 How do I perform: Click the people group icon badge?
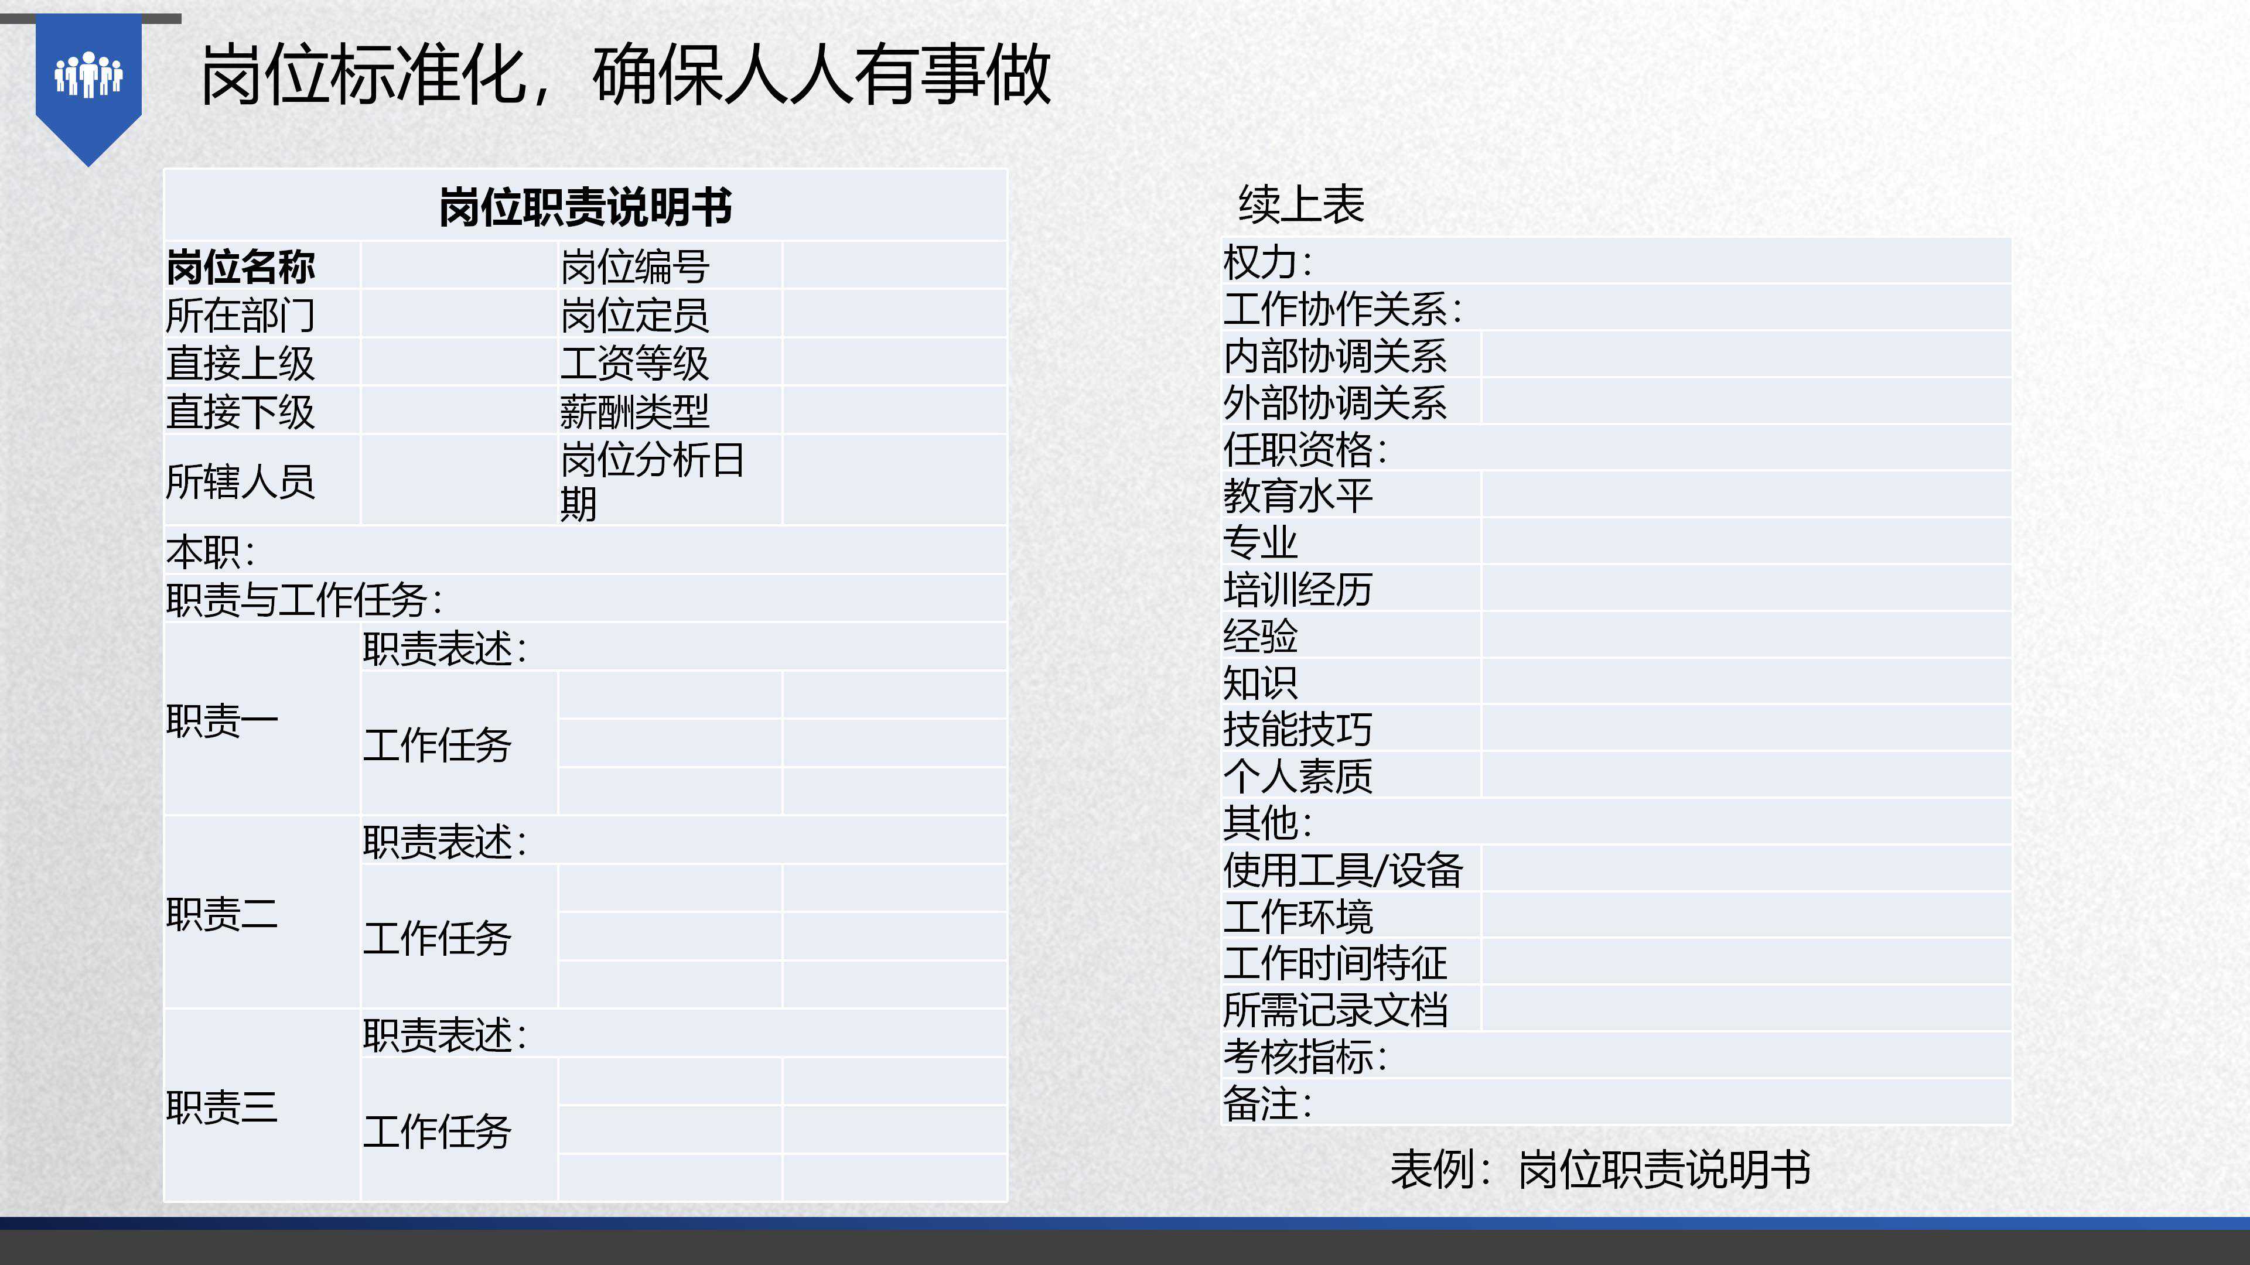pos(88,76)
